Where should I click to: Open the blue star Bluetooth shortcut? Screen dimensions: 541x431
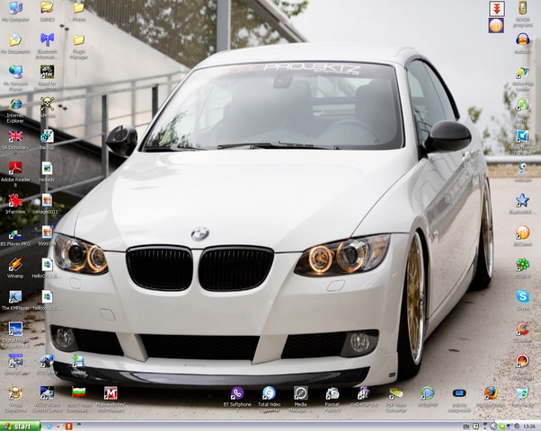pyautogui.click(x=522, y=204)
